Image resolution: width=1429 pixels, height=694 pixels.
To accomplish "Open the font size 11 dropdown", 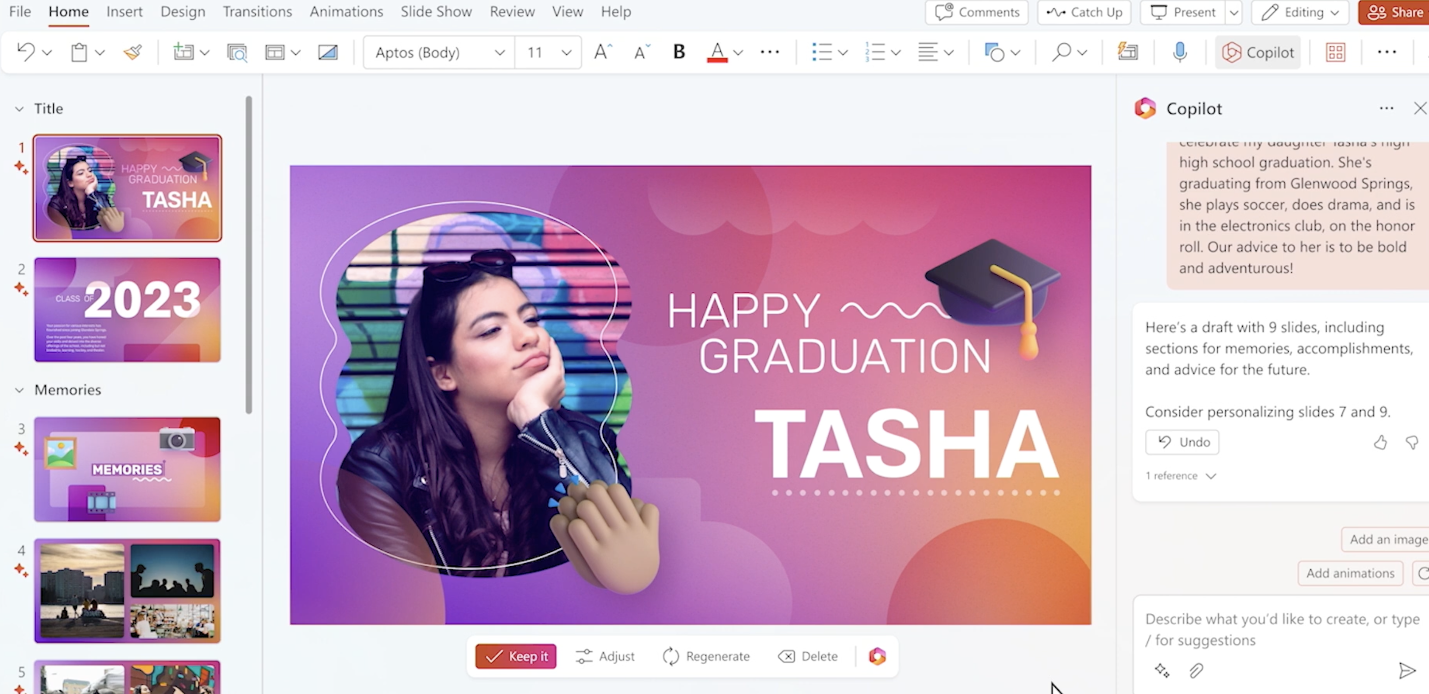I will (x=566, y=52).
